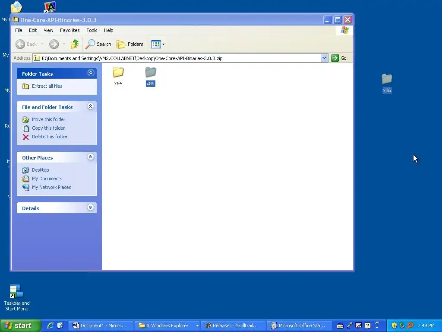Image resolution: width=442 pixels, height=332 pixels.
Task: Click the Search toolbar button
Action: click(98, 44)
